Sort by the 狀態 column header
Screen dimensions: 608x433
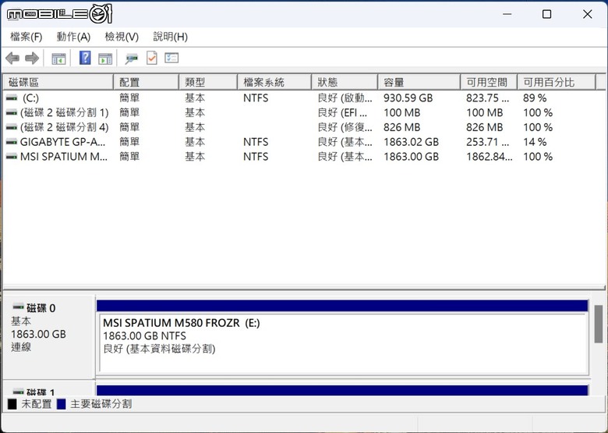click(345, 82)
